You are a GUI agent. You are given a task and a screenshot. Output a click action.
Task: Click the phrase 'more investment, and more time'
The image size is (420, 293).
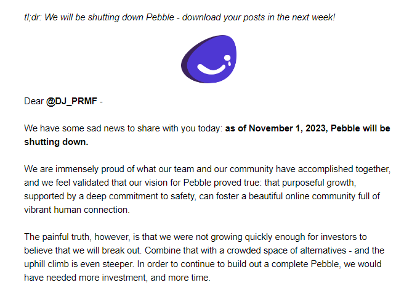(155, 278)
